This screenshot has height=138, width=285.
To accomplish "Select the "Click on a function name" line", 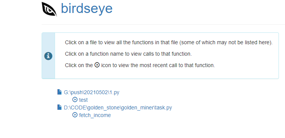I will 128,54.
